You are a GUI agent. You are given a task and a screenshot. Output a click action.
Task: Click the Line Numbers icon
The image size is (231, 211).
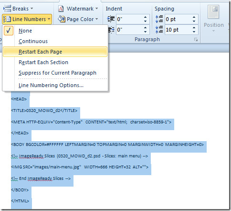pyautogui.click(x=7, y=19)
